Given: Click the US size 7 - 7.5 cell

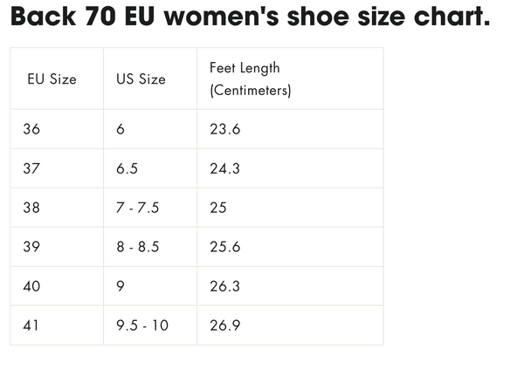Looking at the screenshot, I should pyautogui.click(x=137, y=208).
